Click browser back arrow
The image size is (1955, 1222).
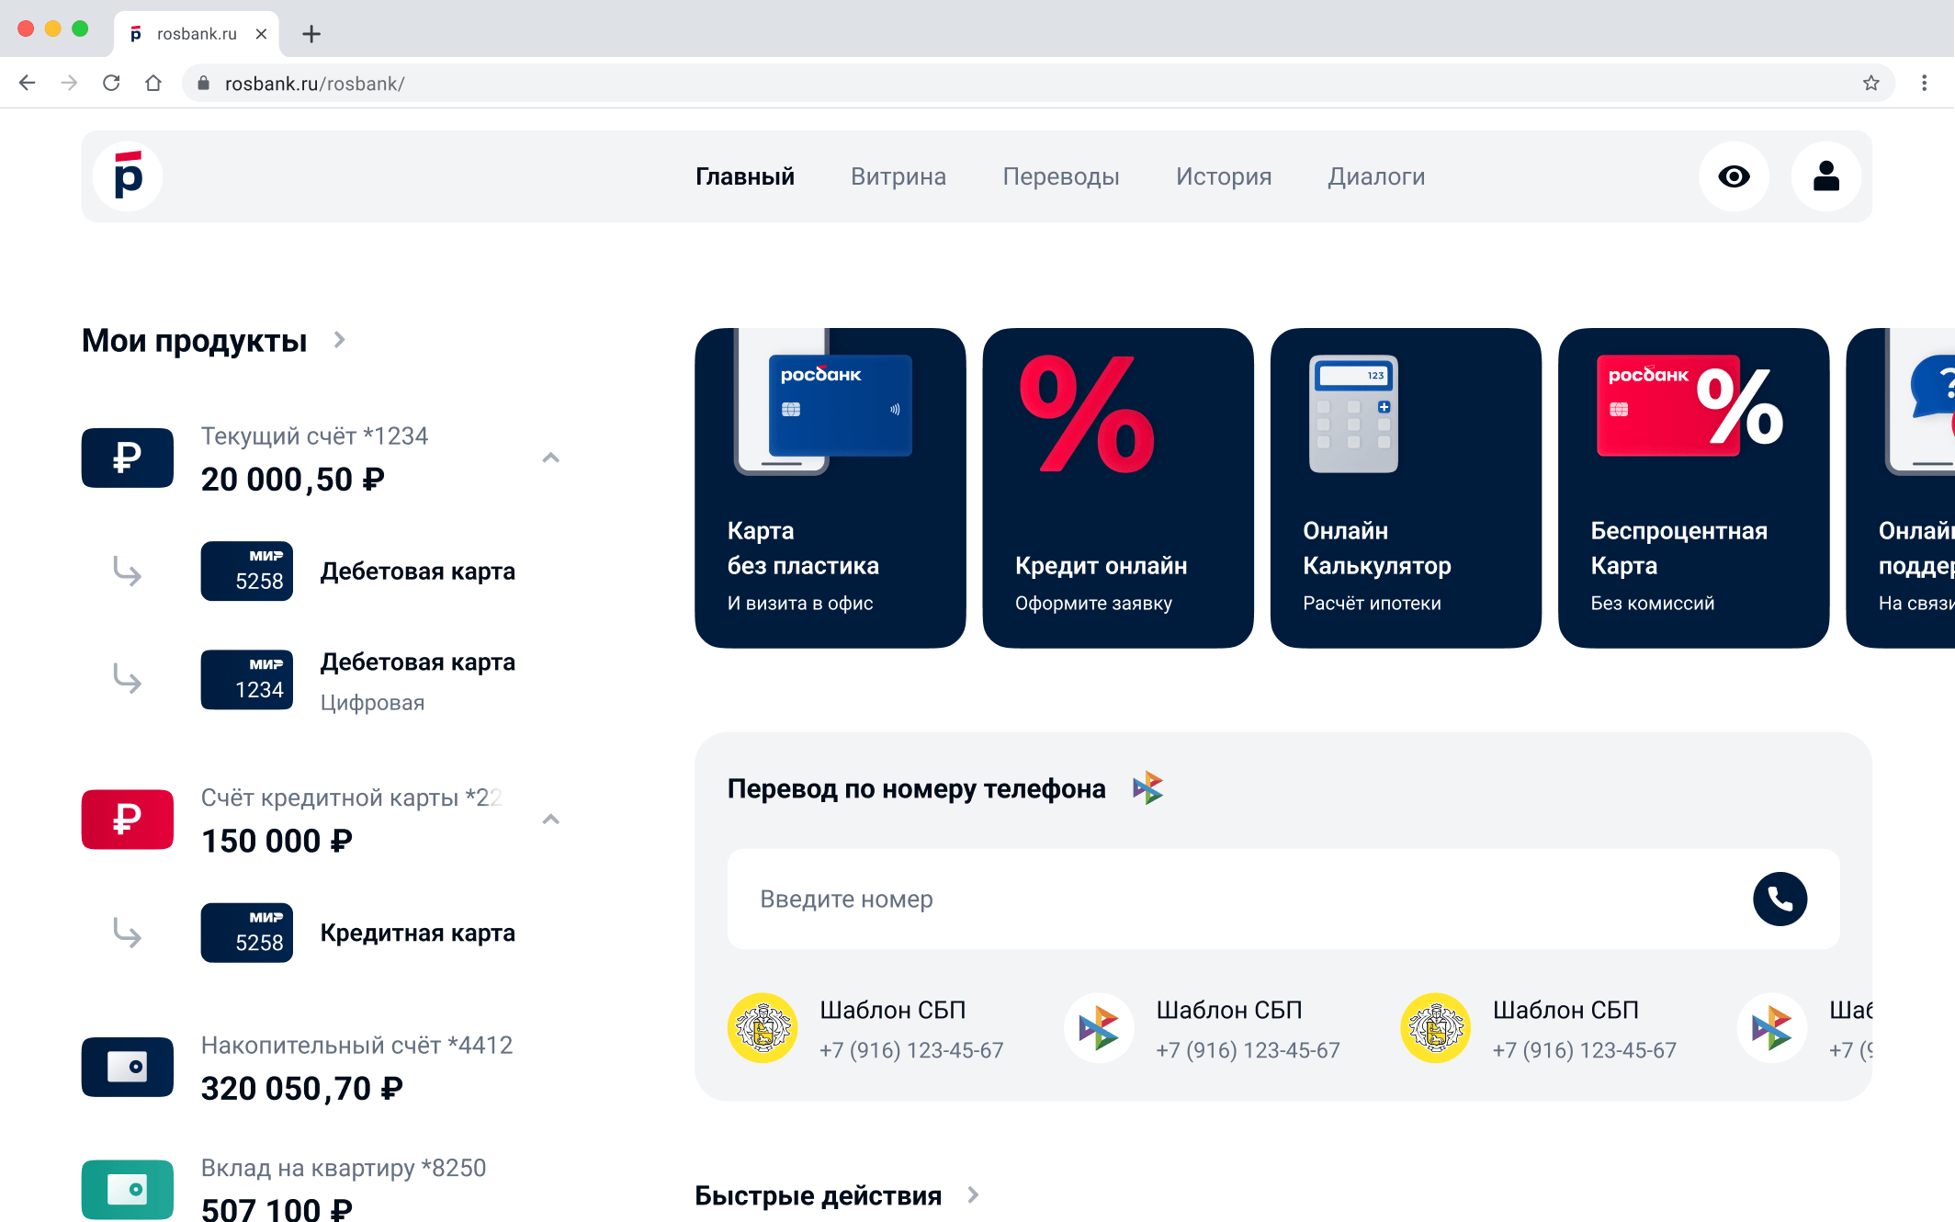28,83
